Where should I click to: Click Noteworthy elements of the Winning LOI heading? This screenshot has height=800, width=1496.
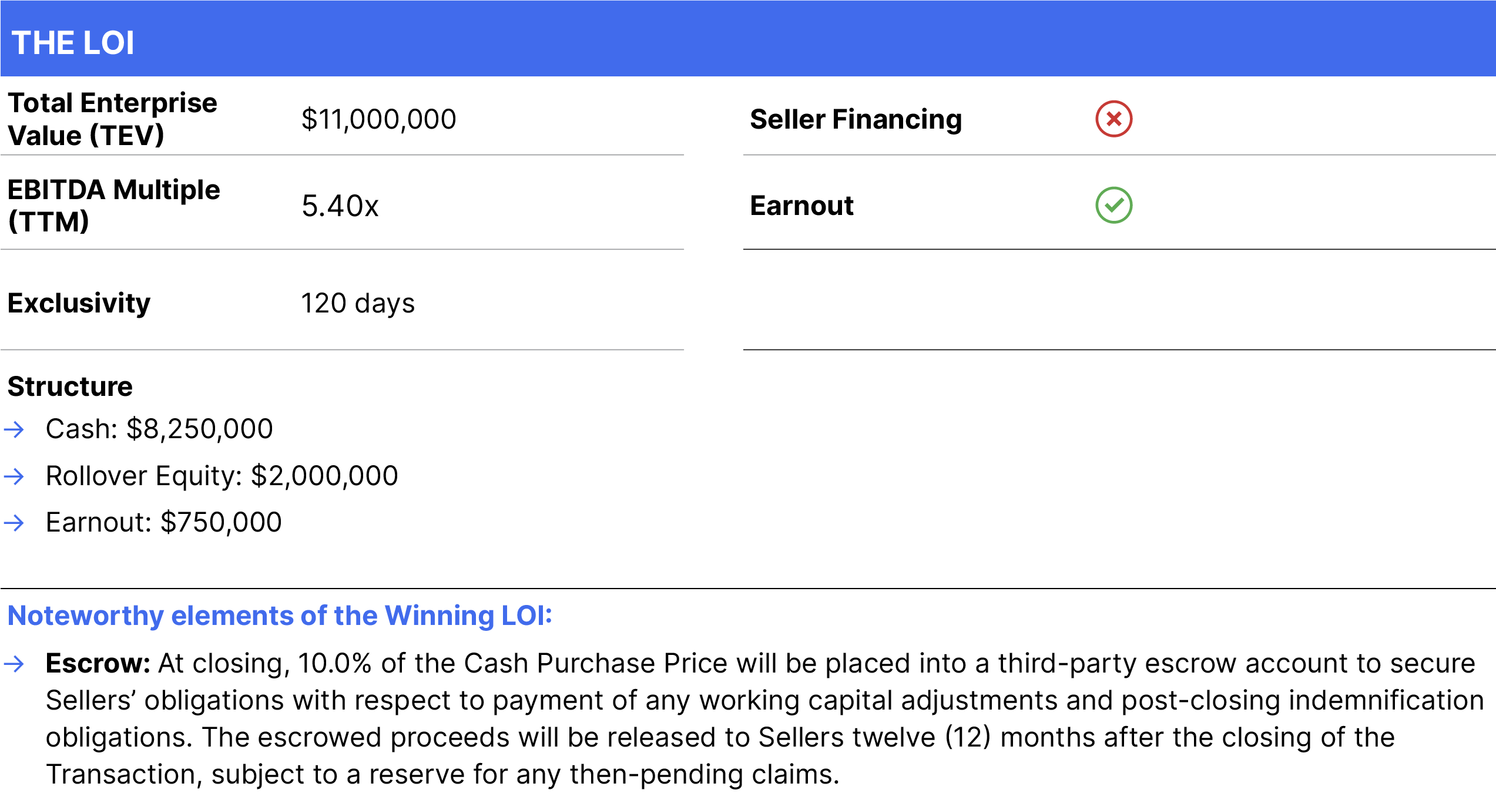[280, 616]
